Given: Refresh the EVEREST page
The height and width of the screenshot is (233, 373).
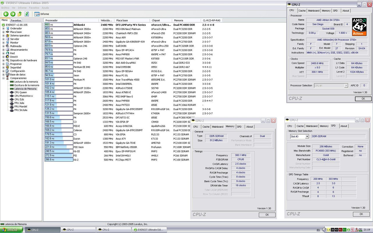Looking at the screenshot, I should (27, 14).
